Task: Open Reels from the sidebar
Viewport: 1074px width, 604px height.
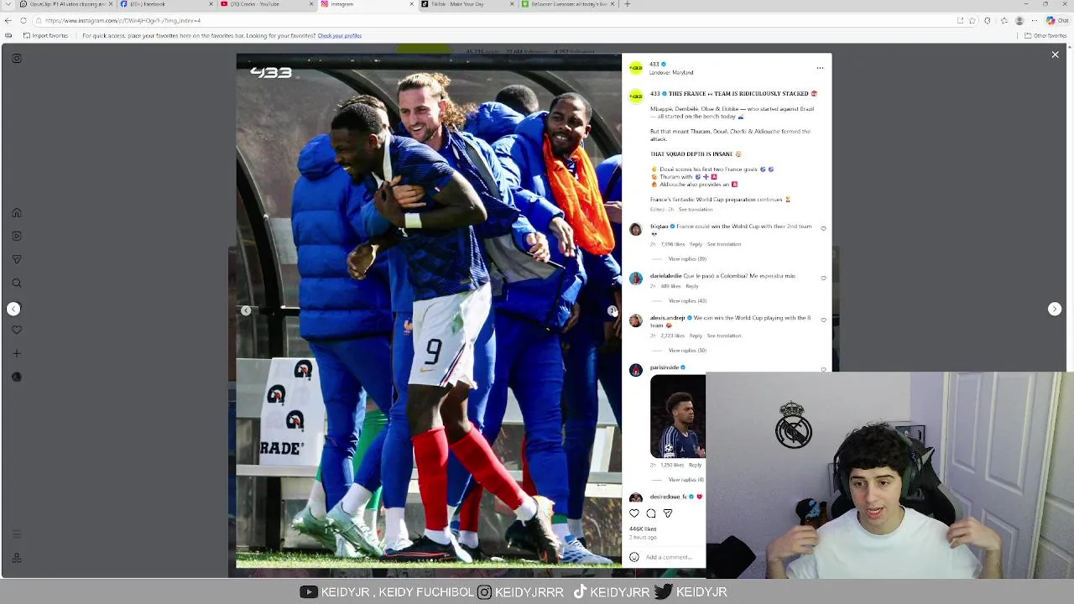Action: [16, 237]
